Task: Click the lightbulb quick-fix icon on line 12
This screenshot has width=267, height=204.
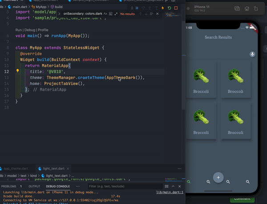Action: (17, 71)
